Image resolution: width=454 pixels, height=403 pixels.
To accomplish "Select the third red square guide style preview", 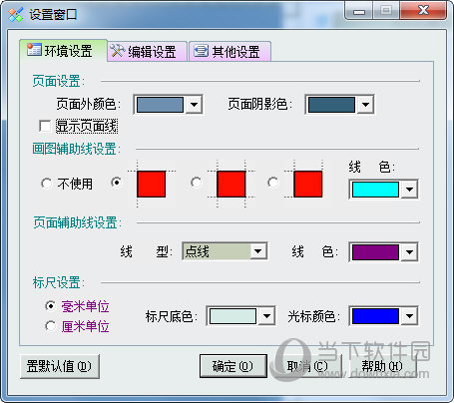I will pyautogui.click(x=308, y=184).
